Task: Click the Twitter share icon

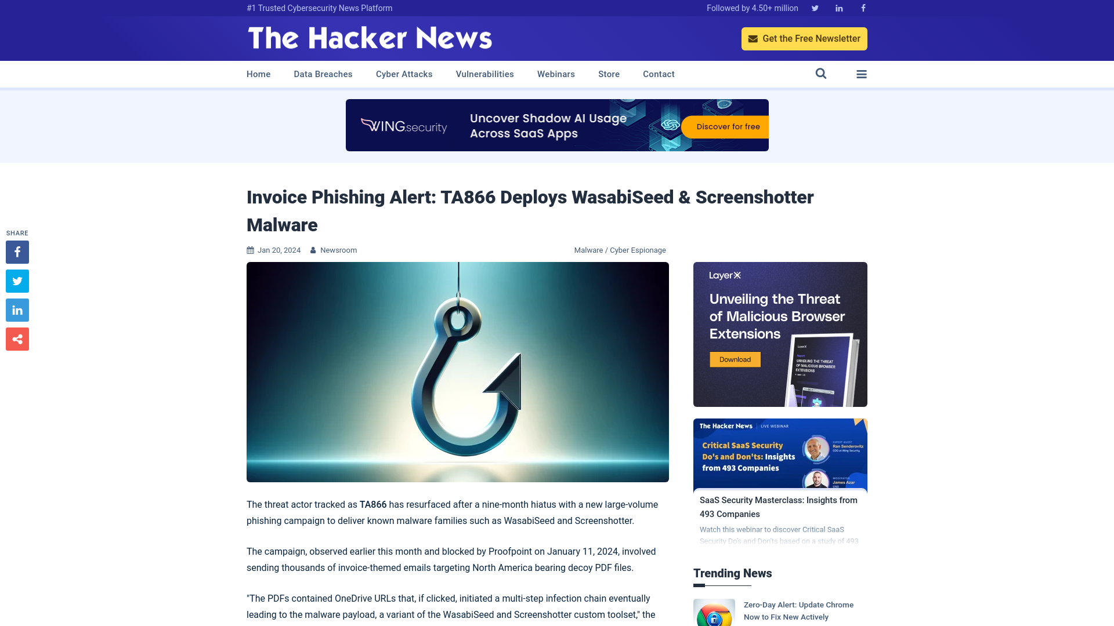Action: (17, 281)
